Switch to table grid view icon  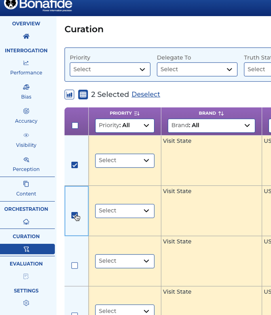tap(83, 94)
